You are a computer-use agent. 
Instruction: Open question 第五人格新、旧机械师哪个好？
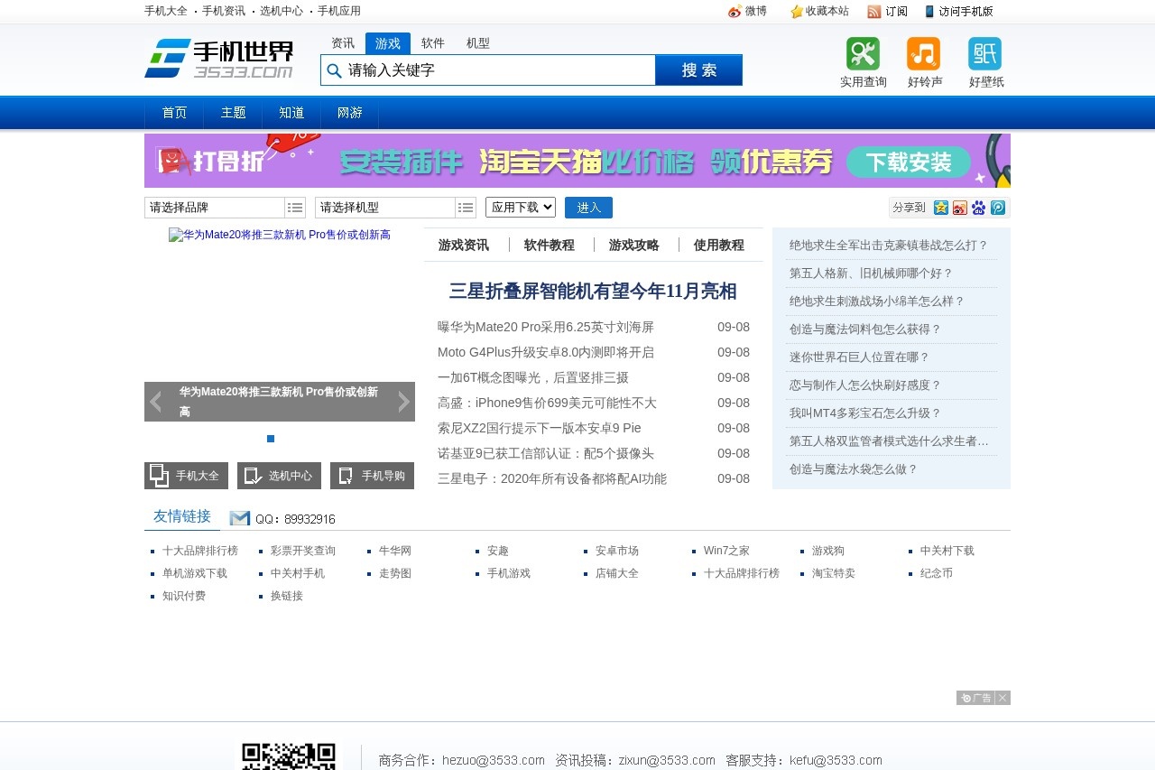tap(871, 274)
